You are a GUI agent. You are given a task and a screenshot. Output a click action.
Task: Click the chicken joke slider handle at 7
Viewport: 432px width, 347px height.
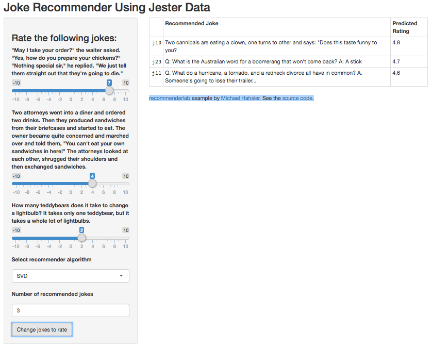tap(109, 90)
